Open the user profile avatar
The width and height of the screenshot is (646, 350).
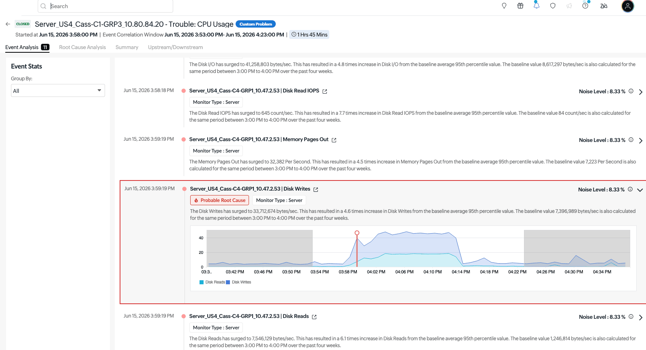point(628,6)
